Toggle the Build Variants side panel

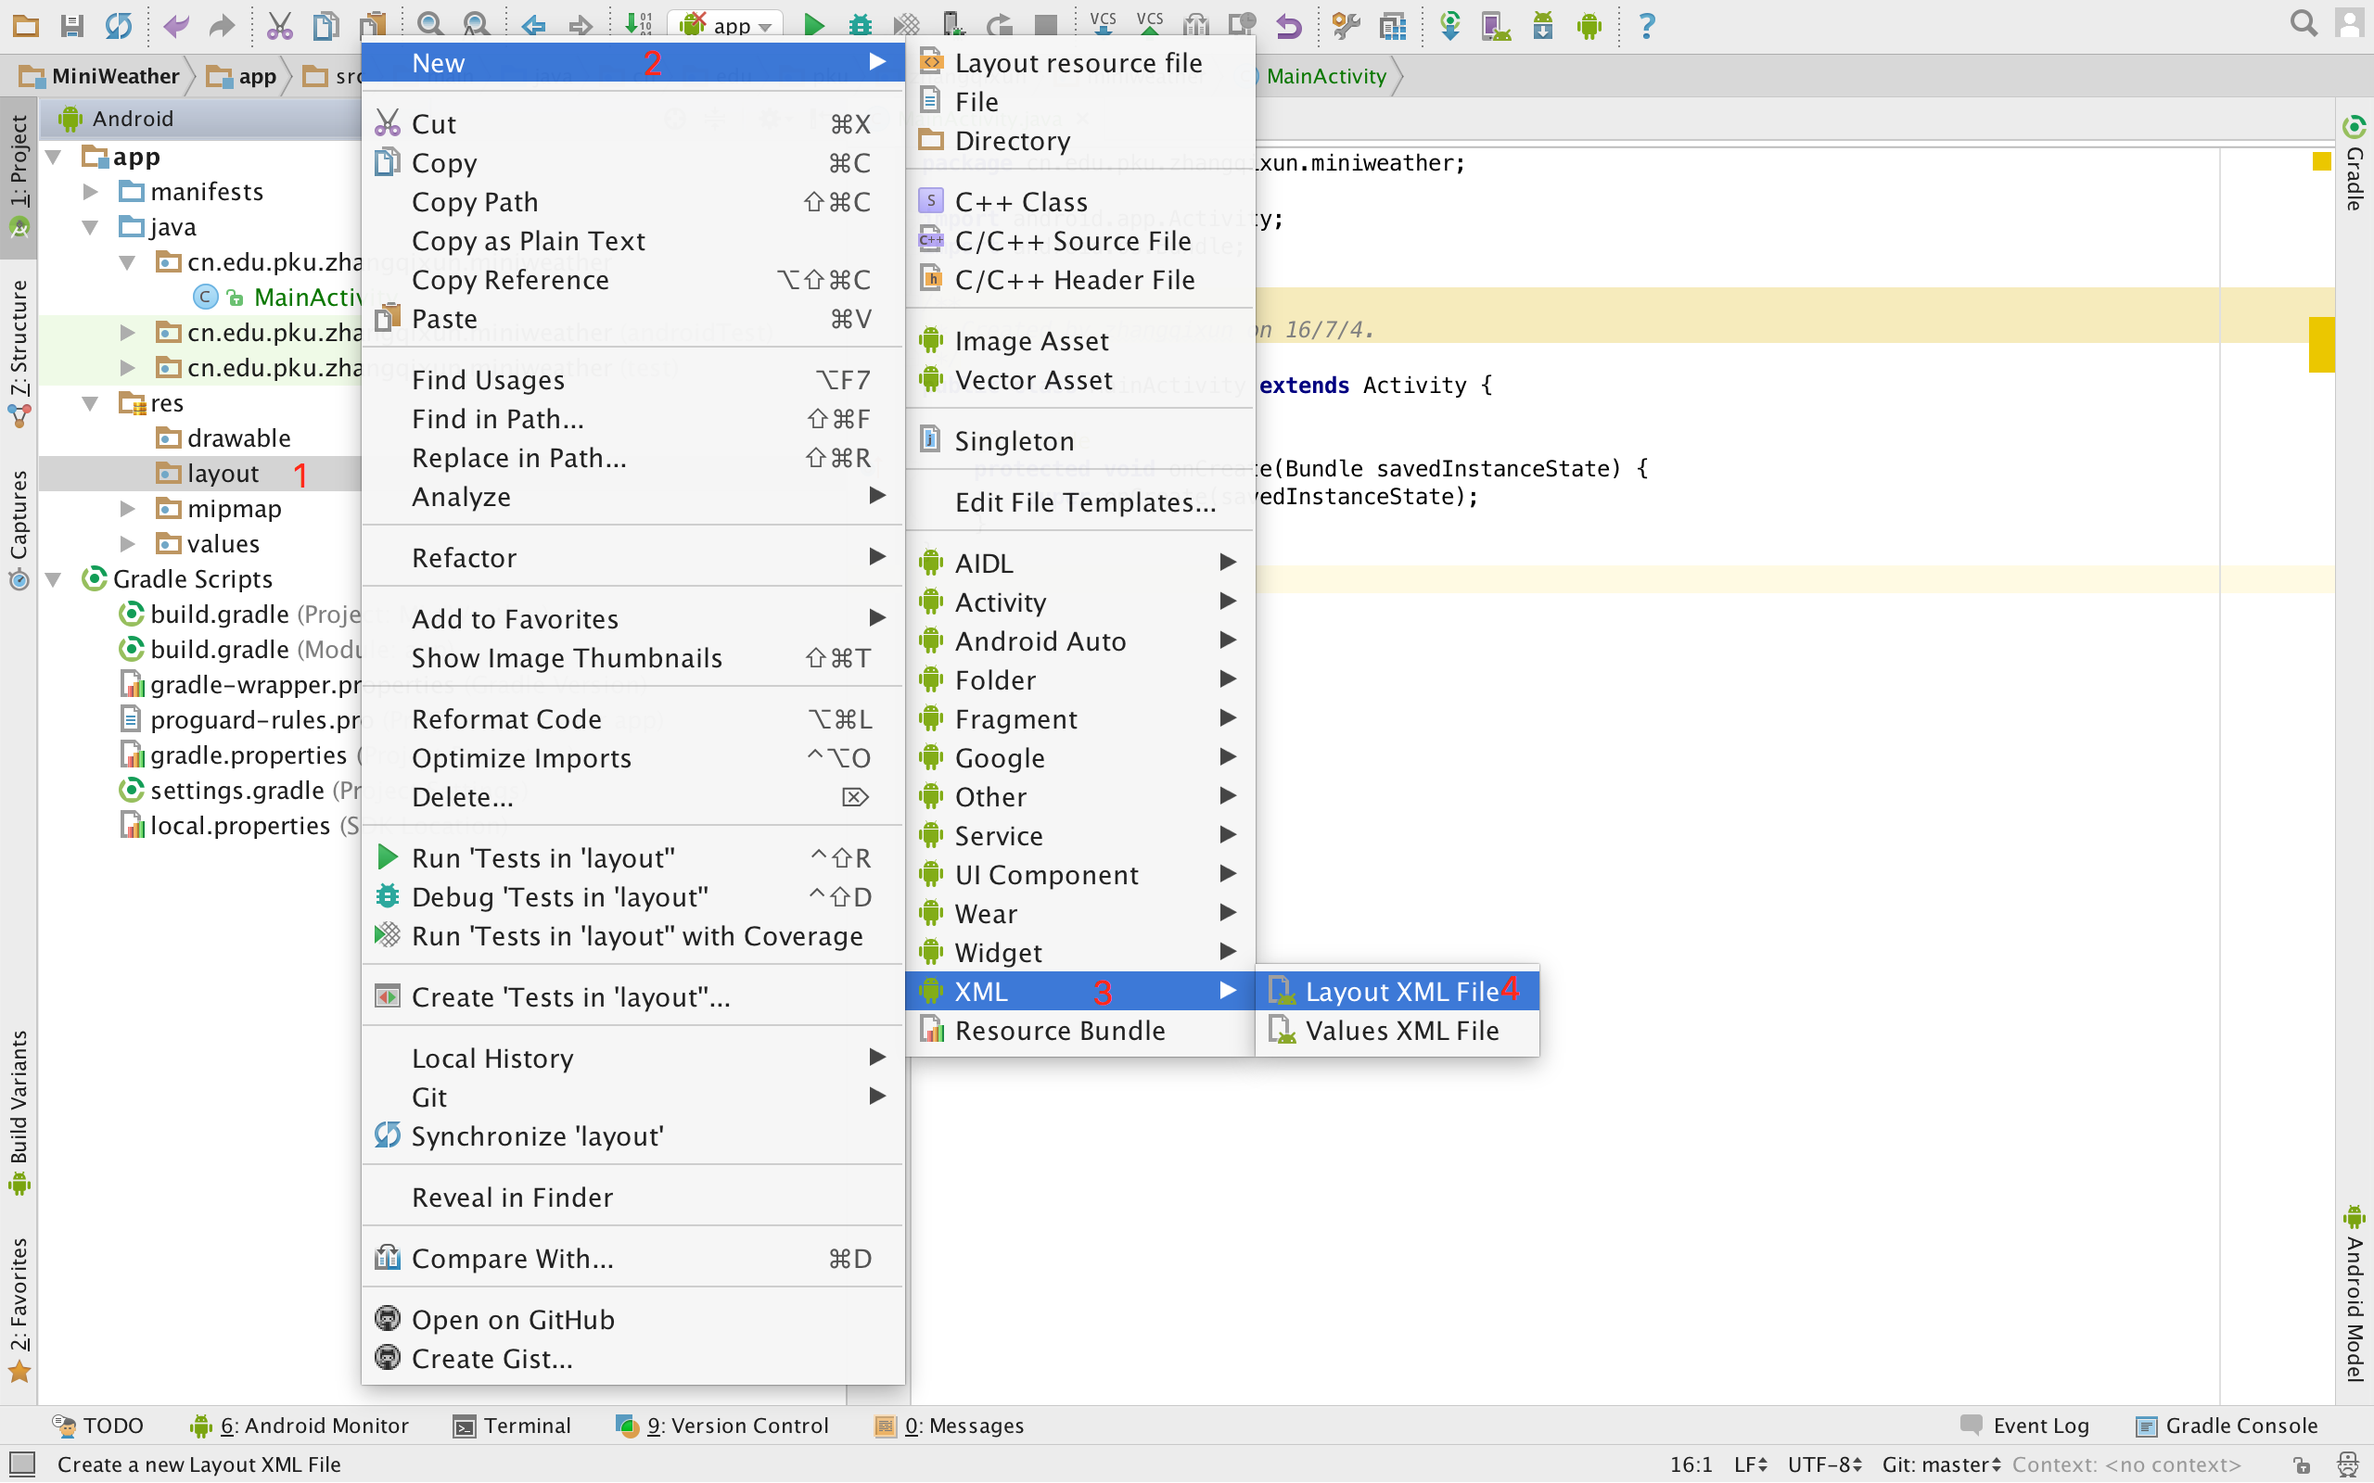pos(19,1111)
